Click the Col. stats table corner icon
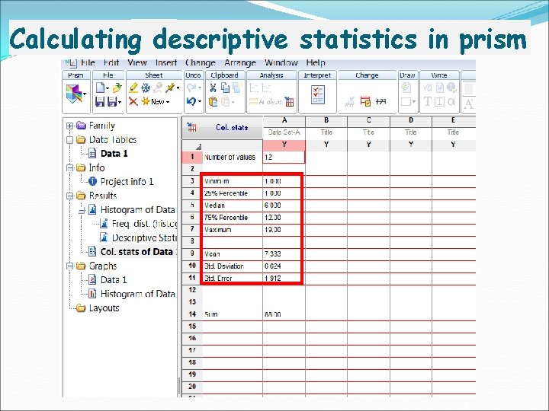The image size is (549, 411). [x=191, y=127]
